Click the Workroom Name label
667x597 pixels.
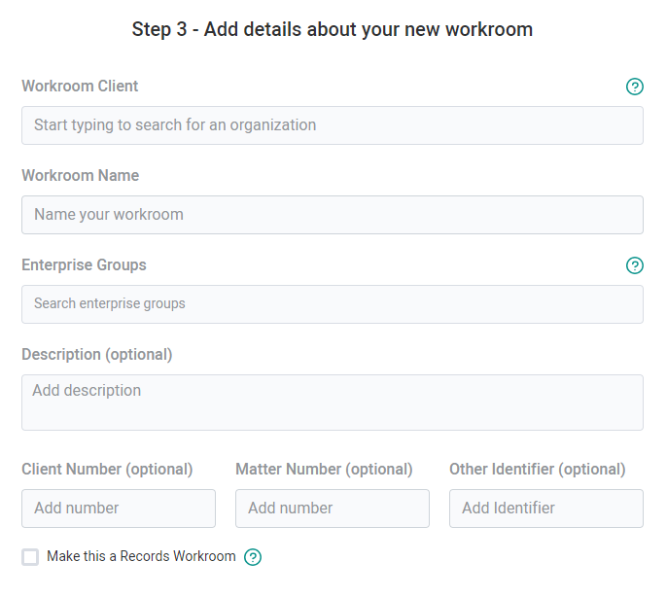pos(80,176)
